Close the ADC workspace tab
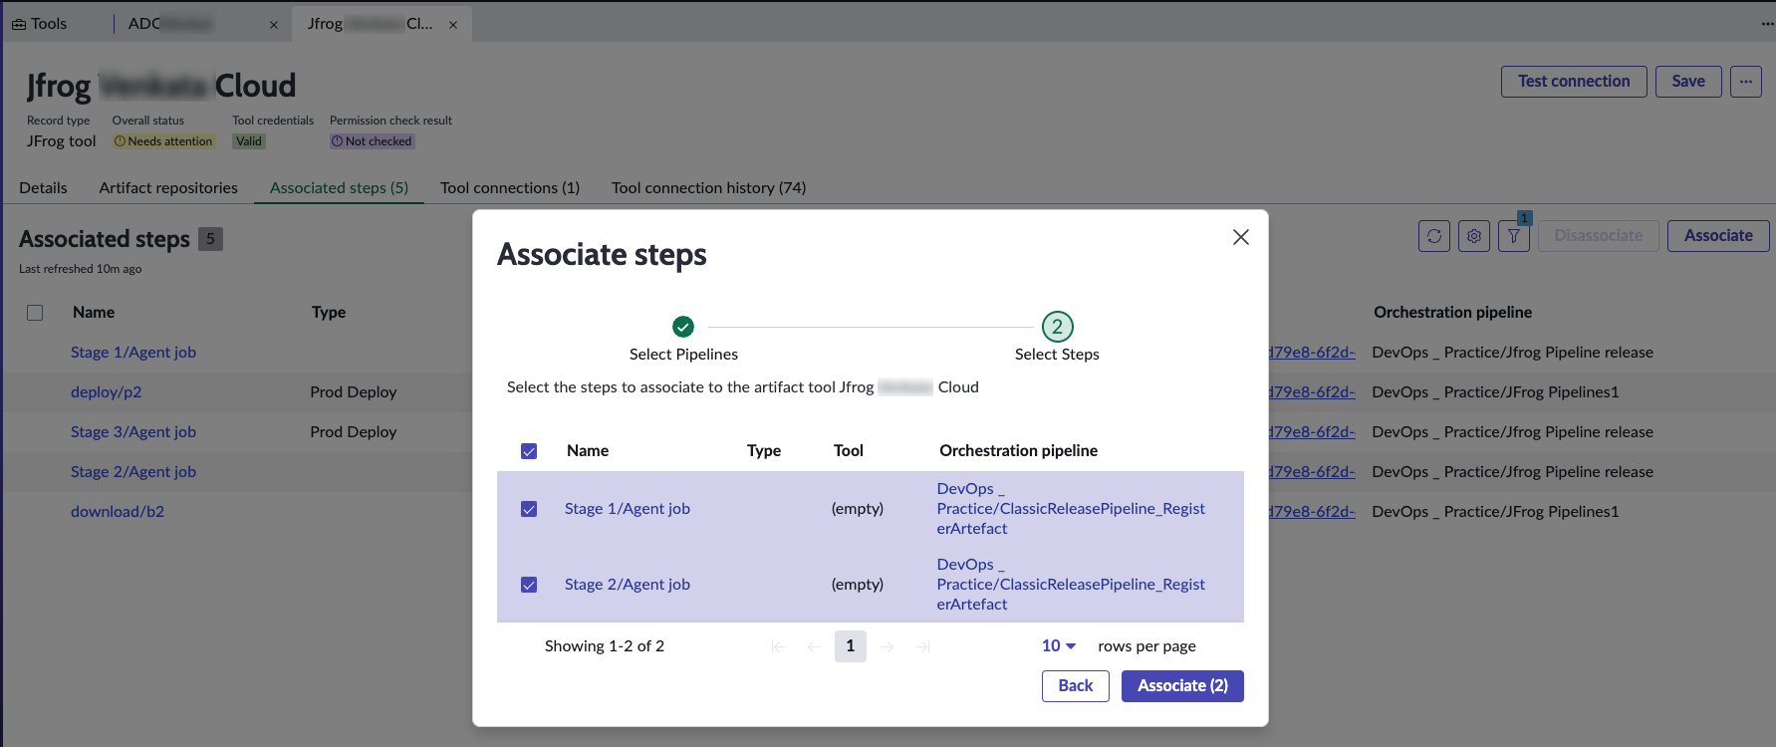Screen dimensions: 1776x747 (x=274, y=25)
